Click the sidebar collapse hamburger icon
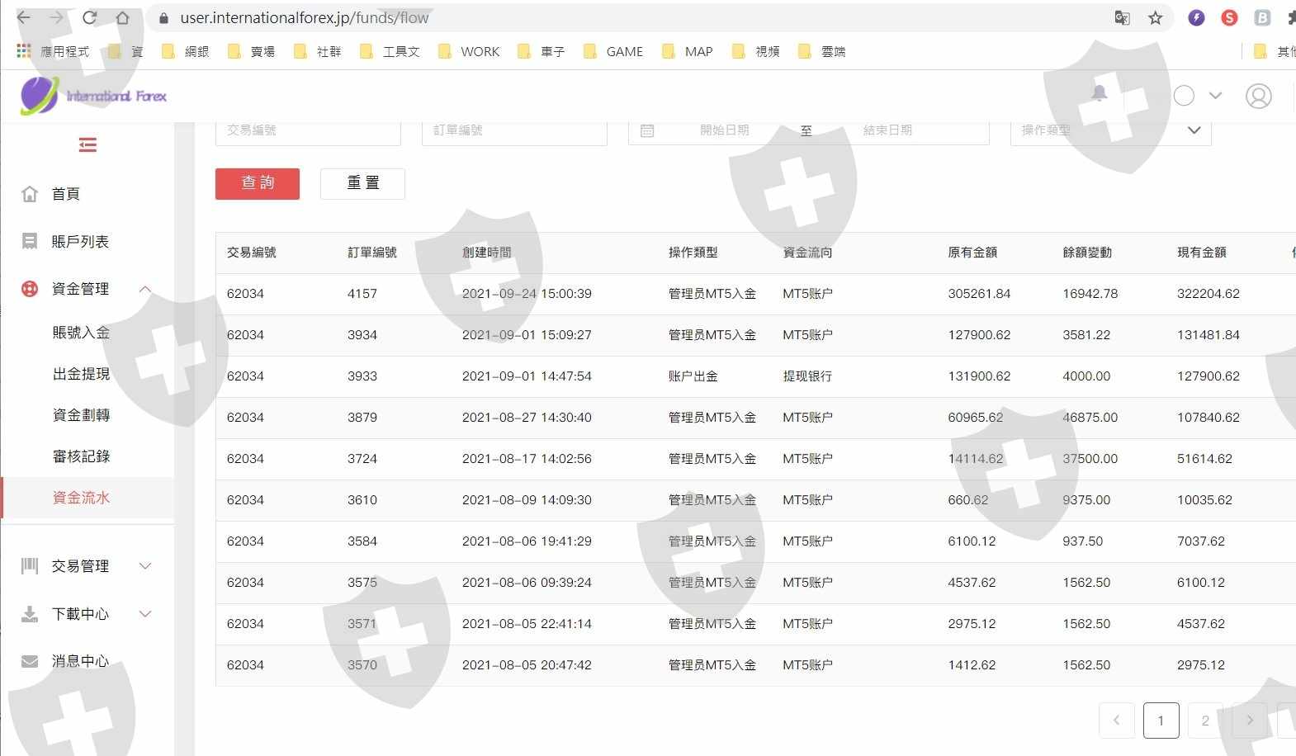The height and width of the screenshot is (756, 1296). (x=88, y=145)
